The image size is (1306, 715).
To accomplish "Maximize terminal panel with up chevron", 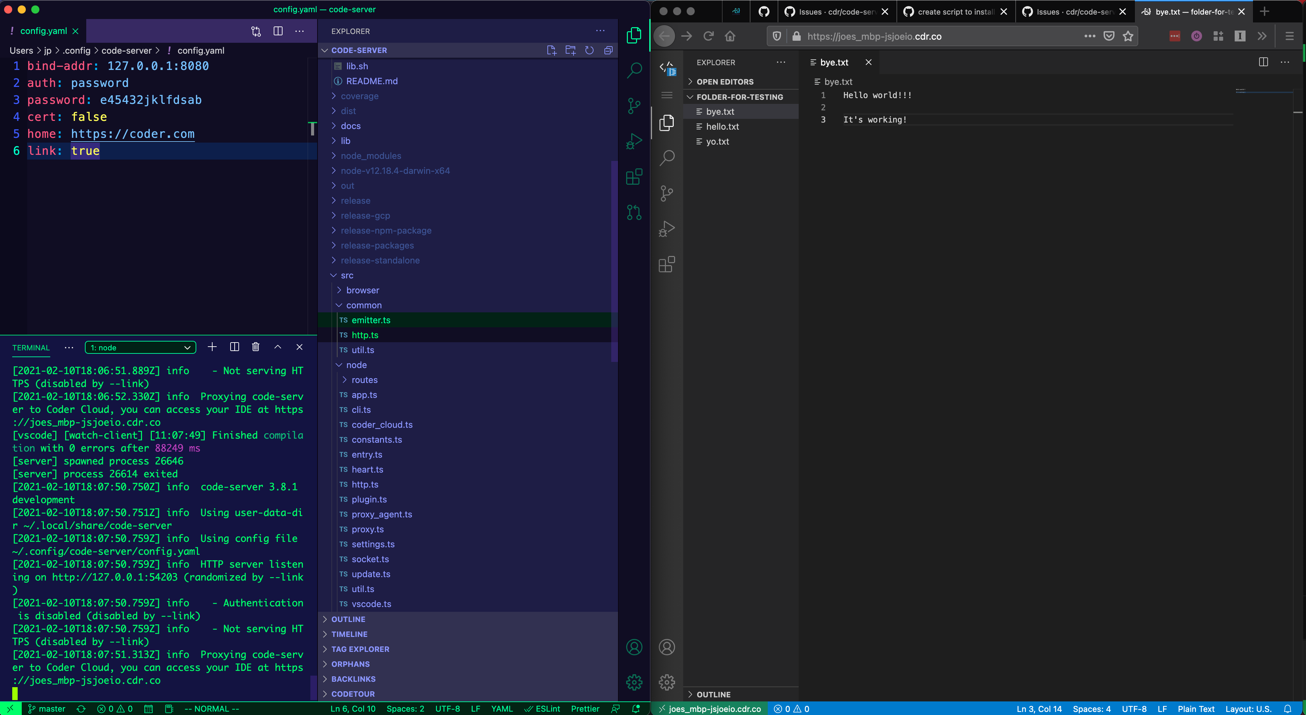I will click(x=278, y=347).
